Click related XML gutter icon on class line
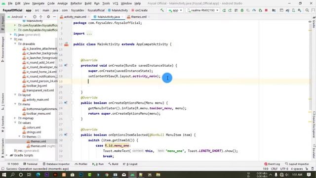The height and width of the screenshot is (178, 316). click(66, 44)
